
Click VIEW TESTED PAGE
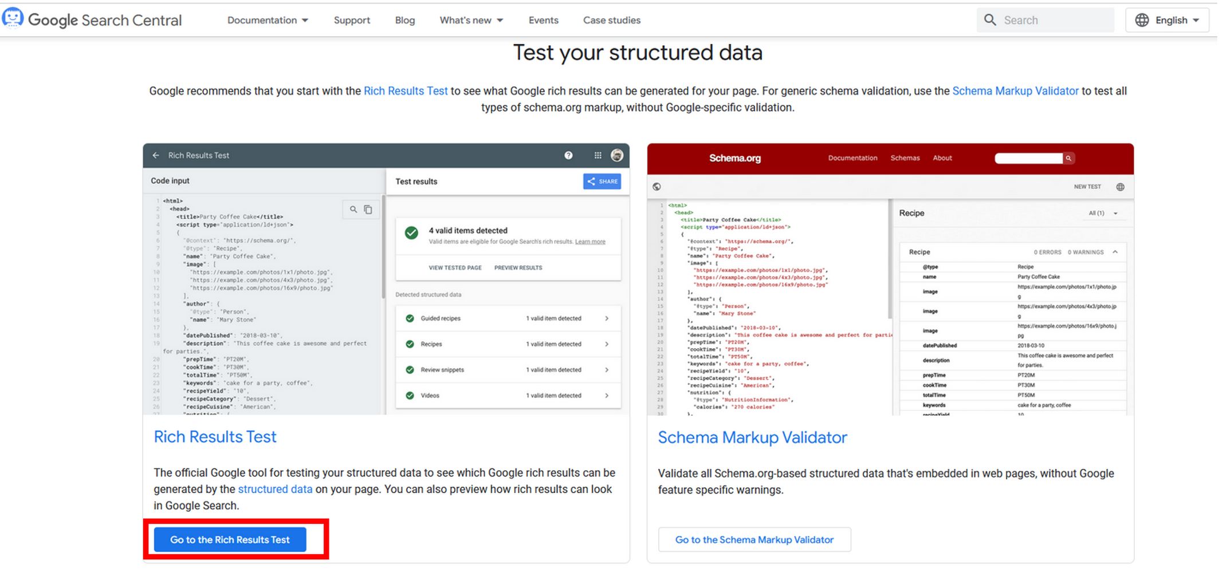pyautogui.click(x=455, y=267)
